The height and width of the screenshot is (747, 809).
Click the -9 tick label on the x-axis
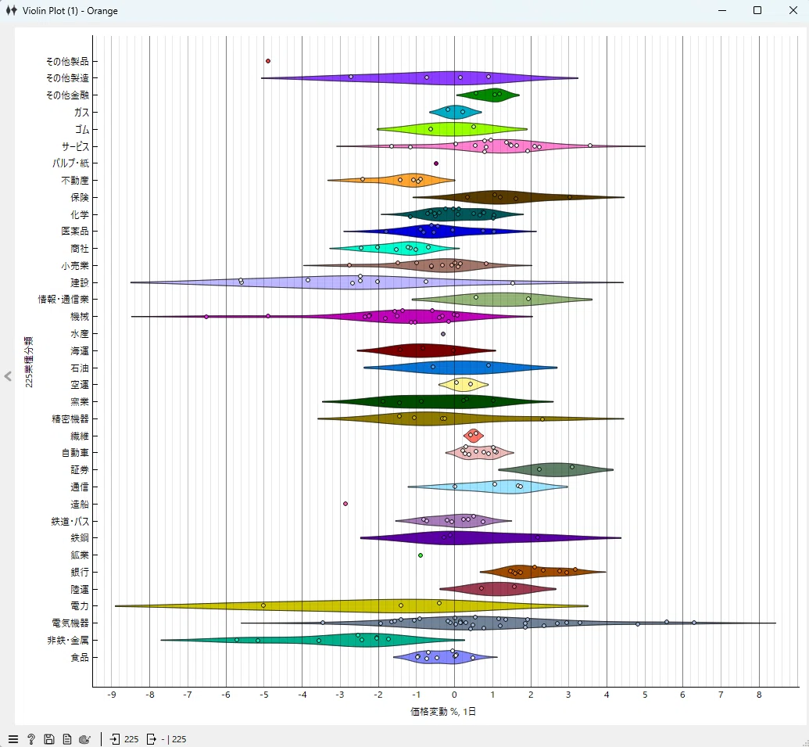point(112,695)
